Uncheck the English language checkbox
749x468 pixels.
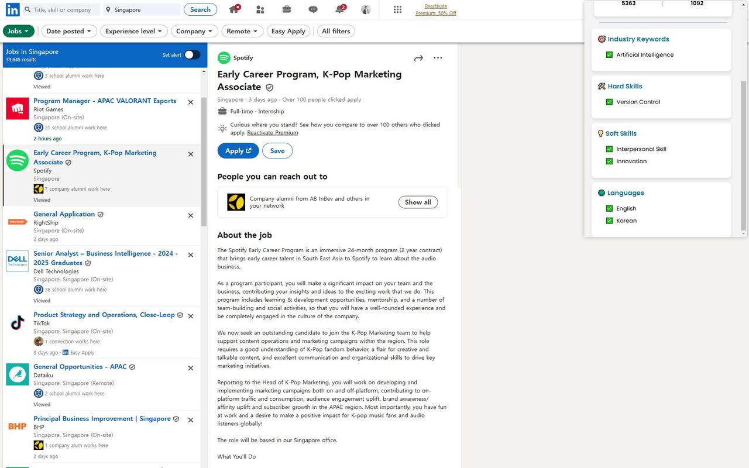tap(609, 209)
